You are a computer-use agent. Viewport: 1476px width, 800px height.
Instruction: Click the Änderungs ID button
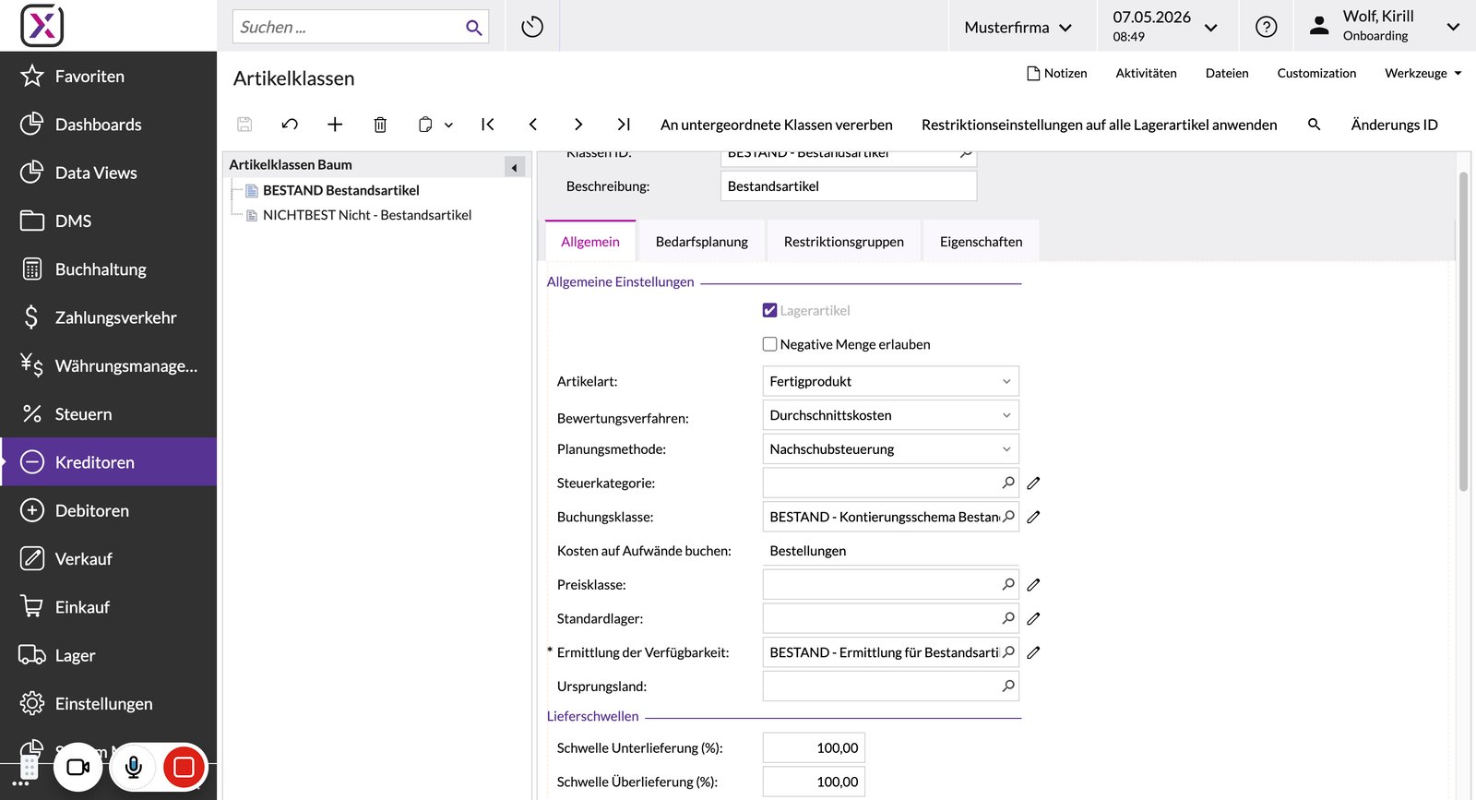click(x=1395, y=125)
